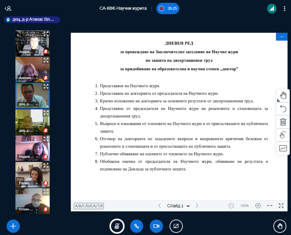The image size is (291, 235).
Task: Raise hand button in bottom corner
Action: [x=280, y=226]
